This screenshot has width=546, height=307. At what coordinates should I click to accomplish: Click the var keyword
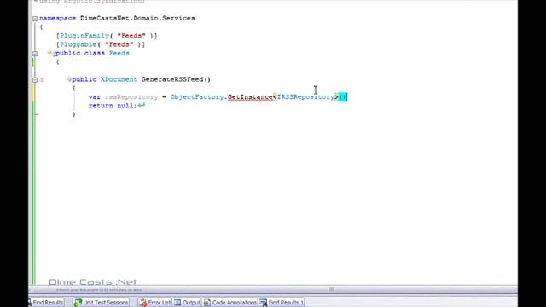click(x=95, y=96)
